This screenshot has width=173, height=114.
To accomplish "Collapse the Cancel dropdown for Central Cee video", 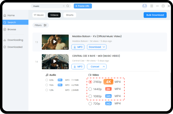I will coord(103,67).
